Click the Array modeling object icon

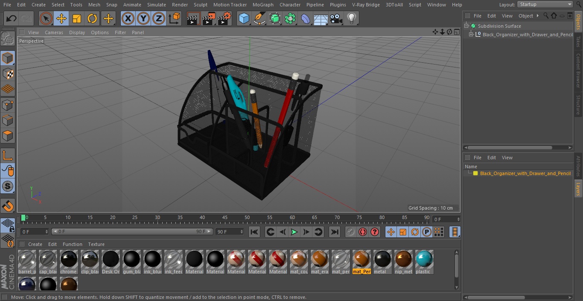pos(290,18)
